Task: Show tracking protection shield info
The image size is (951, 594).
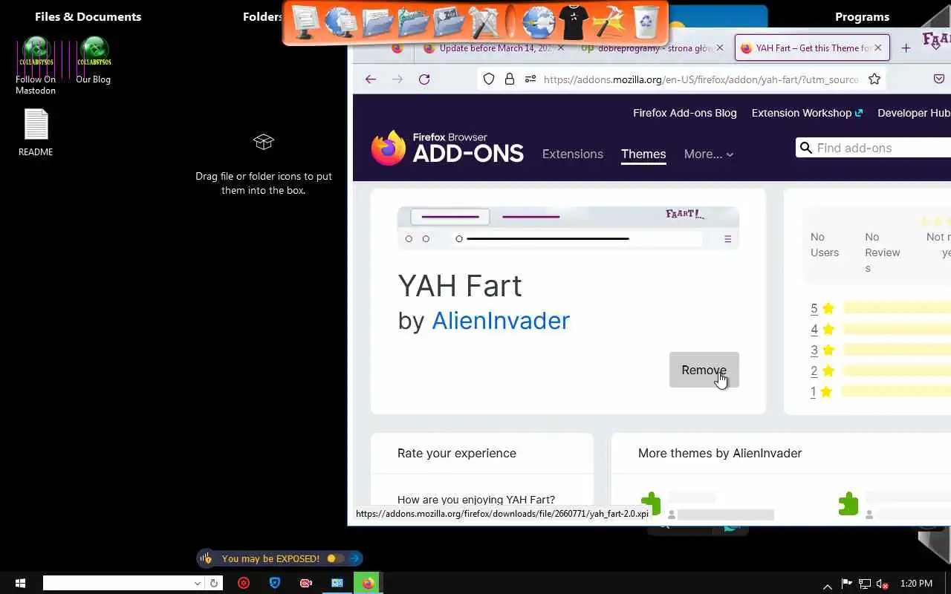Action: (489, 79)
